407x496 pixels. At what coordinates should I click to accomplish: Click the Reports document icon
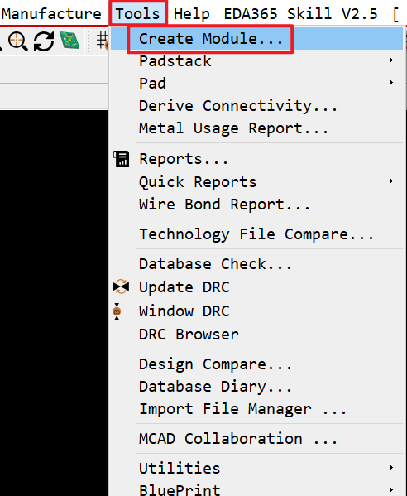(121, 159)
